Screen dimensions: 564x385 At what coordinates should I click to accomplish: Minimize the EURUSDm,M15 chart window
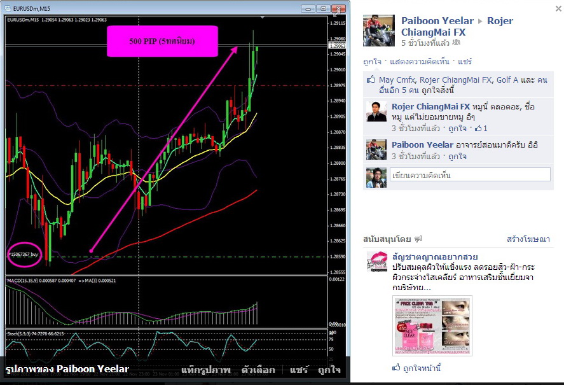pyautogui.click(x=308, y=9)
